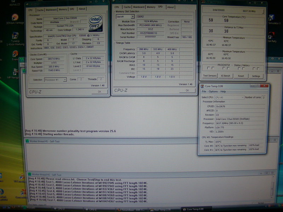The width and height of the screenshot is (283, 212).
Task: Switch to Memory tab in left CPU-Z window
Action: coord(63,10)
